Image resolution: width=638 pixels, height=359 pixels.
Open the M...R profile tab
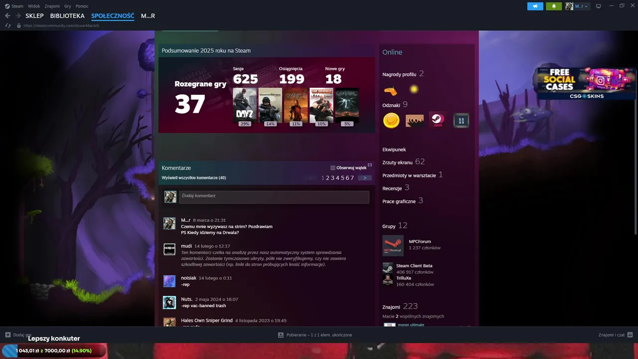tap(148, 16)
